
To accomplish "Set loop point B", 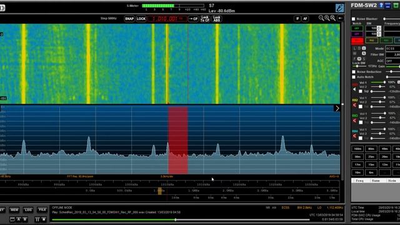I will [x=25, y=219].
